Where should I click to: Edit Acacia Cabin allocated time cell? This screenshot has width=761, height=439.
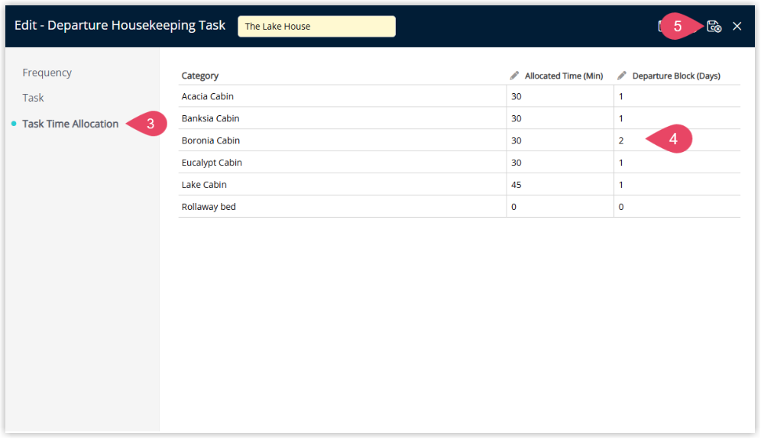559,96
